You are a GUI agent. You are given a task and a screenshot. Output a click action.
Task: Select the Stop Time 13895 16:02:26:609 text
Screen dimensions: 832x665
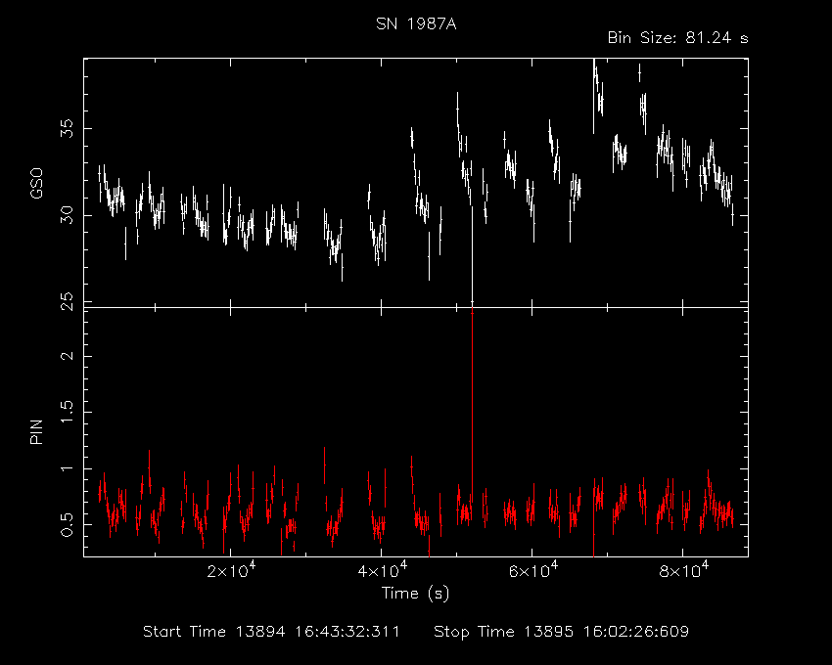point(562,632)
